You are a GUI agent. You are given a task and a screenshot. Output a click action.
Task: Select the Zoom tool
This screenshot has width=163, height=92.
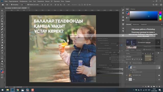pos(2,64)
